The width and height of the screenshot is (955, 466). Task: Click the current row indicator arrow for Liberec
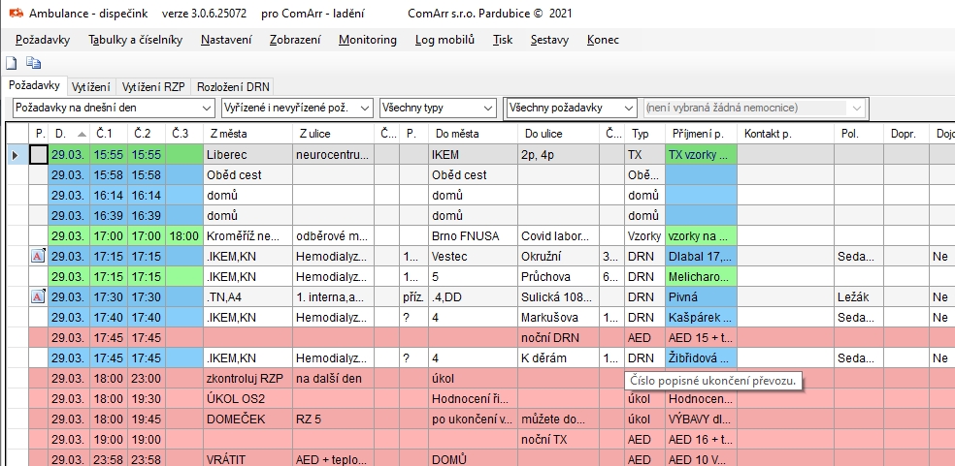14,154
